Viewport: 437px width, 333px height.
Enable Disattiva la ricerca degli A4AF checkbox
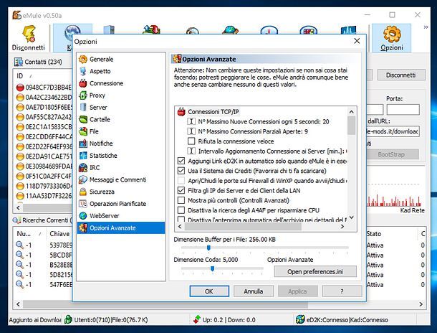click(181, 210)
